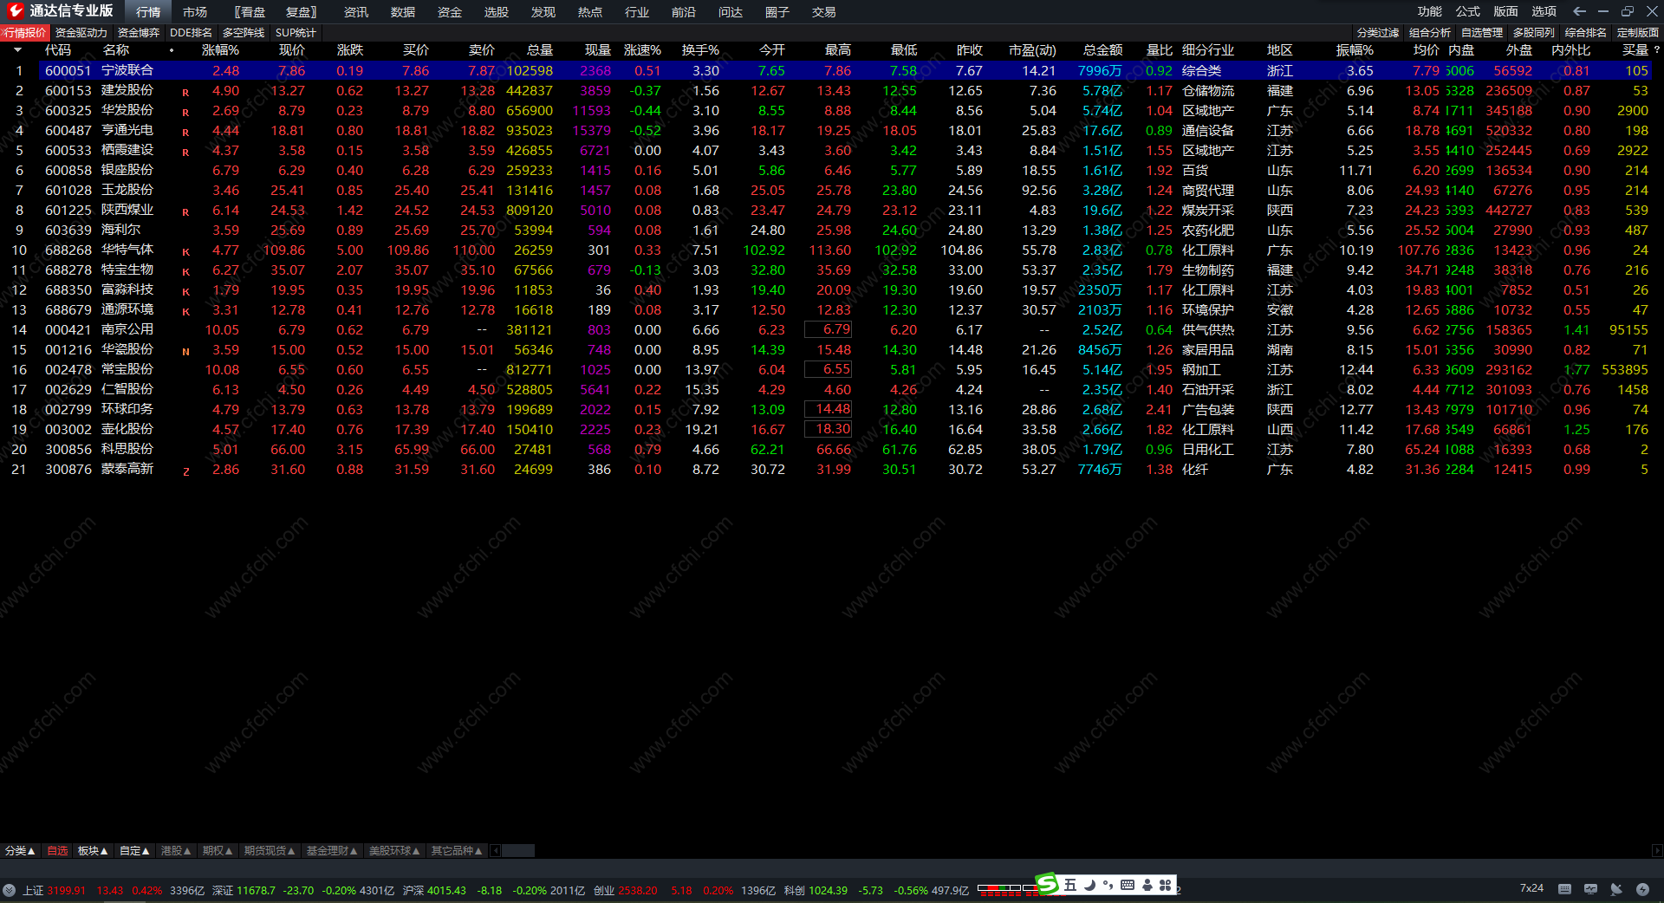Viewport: 1664px width, 903px height.
Task: Open the 选股 top menu
Action: point(497,12)
